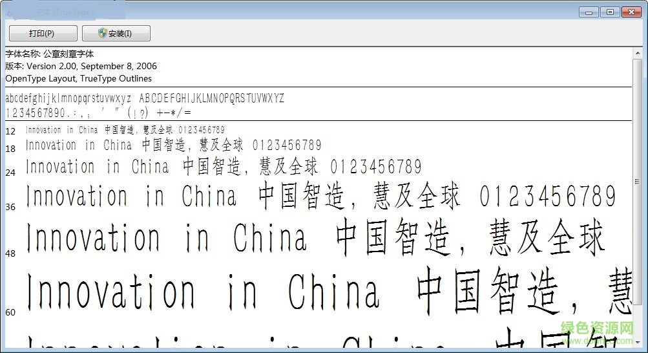This screenshot has width=648, height=353.
Task: Click the 24-point 'Innovation in China' sample
Action: click(x=97, y=167)
